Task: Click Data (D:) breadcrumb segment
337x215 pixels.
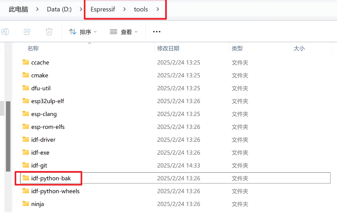Action: pos(59,9)
